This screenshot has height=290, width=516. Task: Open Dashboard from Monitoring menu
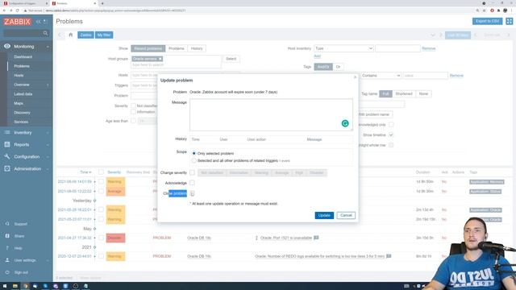tap(23, 57)
